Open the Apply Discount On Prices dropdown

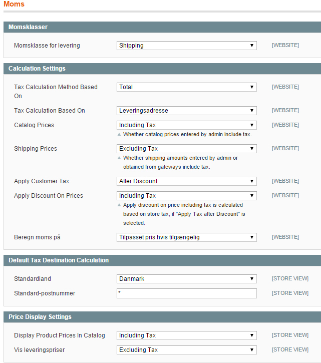(x=186, y=196)
